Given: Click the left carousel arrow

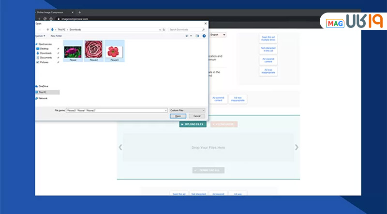Looking at the screenshot, I should click(120, 147).
